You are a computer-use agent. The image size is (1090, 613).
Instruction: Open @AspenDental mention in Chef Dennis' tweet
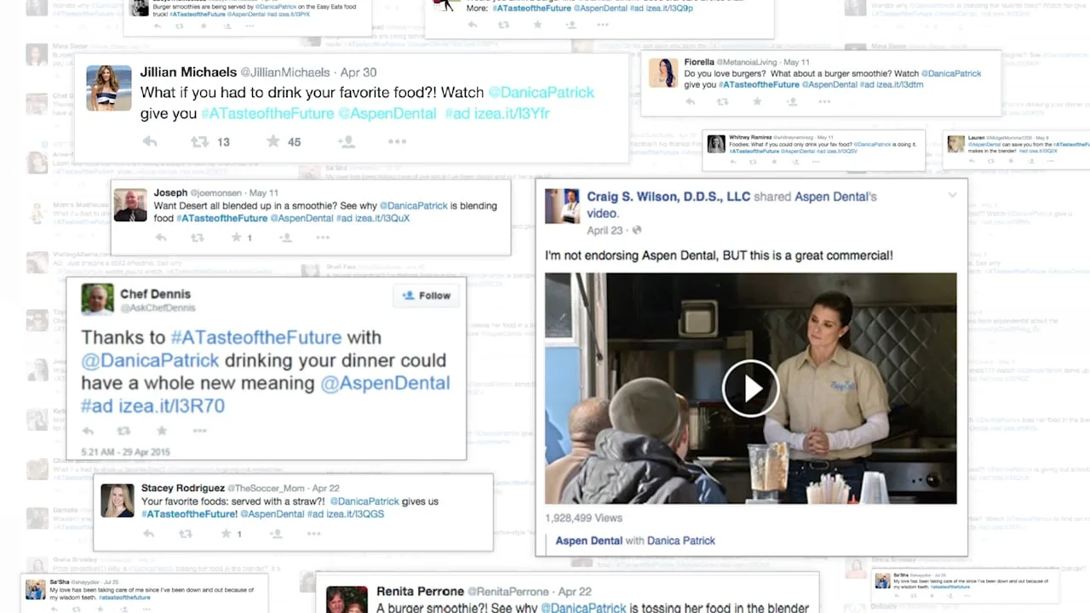tap(385, 383)
